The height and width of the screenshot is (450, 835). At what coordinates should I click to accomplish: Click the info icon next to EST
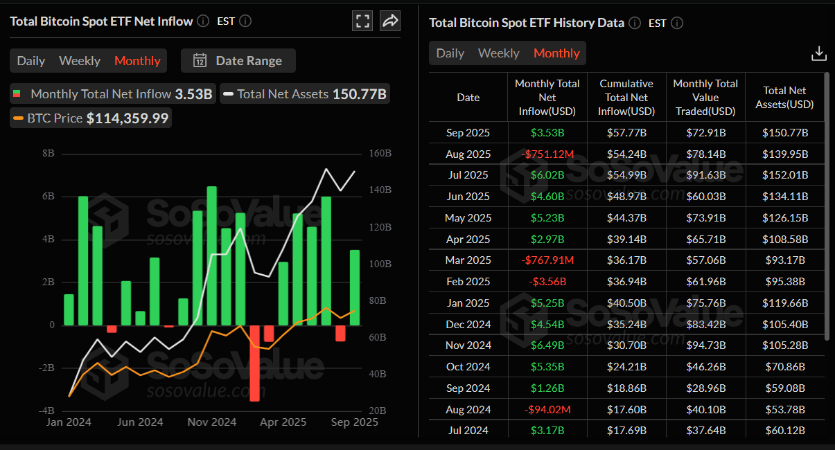[x=246, y=21]
